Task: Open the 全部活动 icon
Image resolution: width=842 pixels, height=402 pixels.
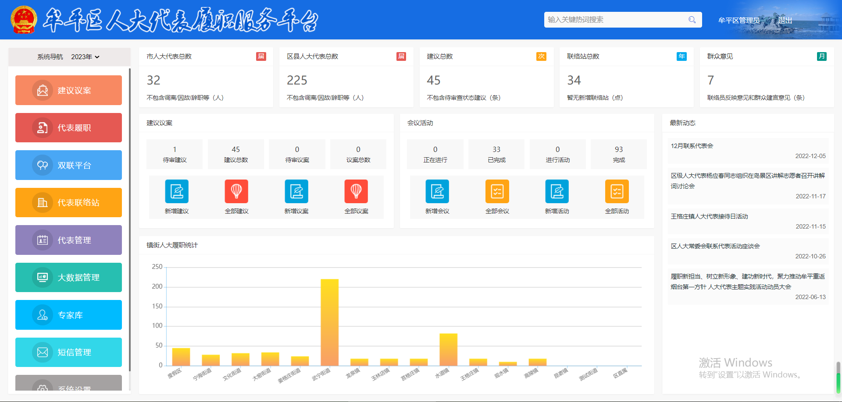Action: [617, 191]
